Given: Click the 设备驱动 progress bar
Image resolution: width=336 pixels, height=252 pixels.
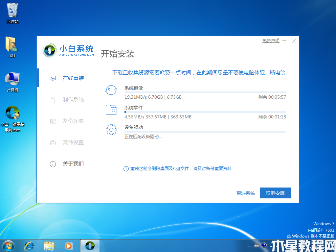Looking at the screenshot, I should (205, 132).
